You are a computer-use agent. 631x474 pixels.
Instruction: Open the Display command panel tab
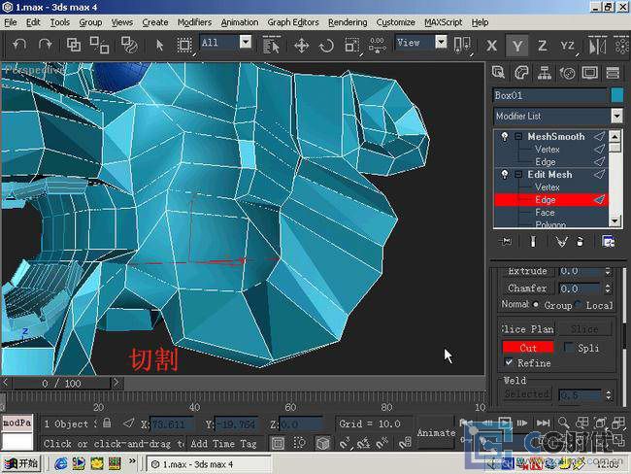(590, 73)
